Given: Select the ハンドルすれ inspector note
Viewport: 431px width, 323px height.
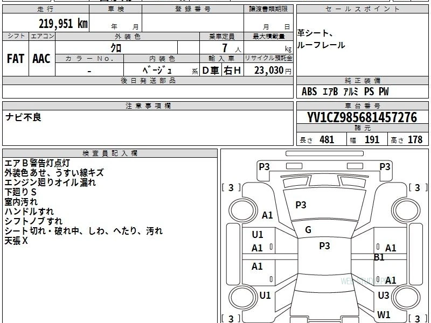Looking at the screenshot, I should point(29,212).
